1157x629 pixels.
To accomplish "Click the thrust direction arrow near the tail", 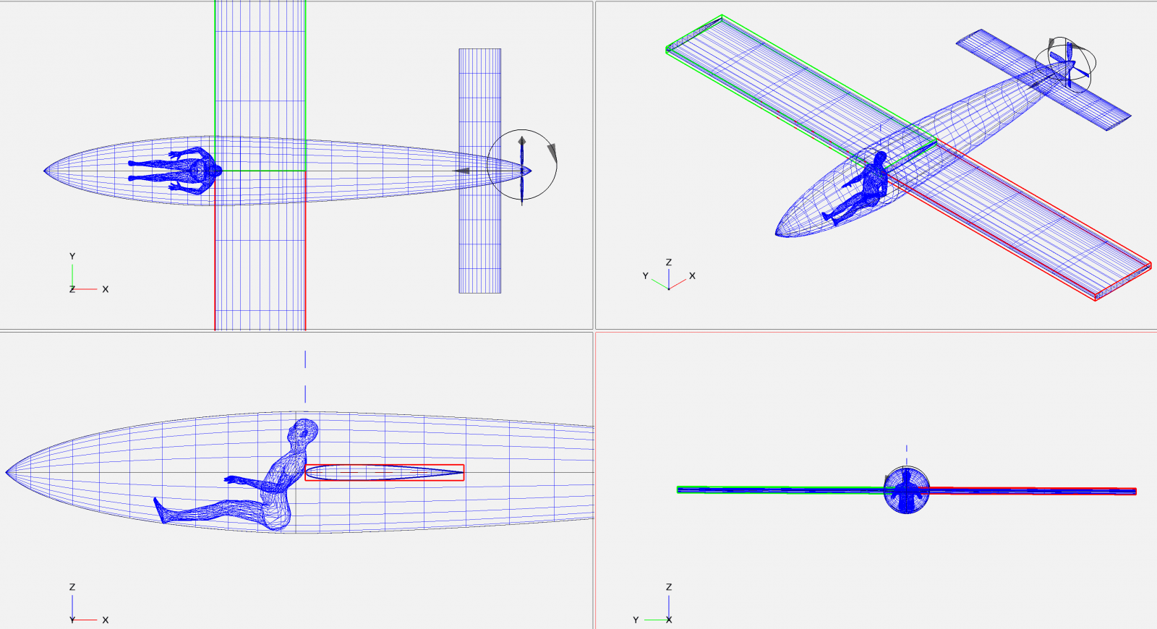I will tap(461, 171).
